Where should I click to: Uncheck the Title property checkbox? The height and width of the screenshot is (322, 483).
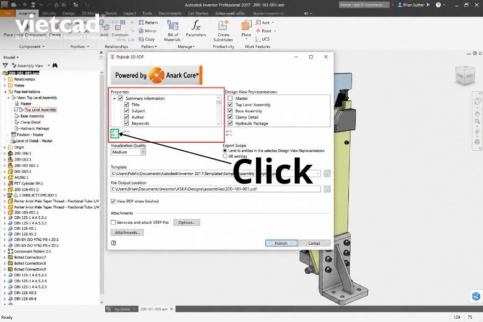click(126, 105)
